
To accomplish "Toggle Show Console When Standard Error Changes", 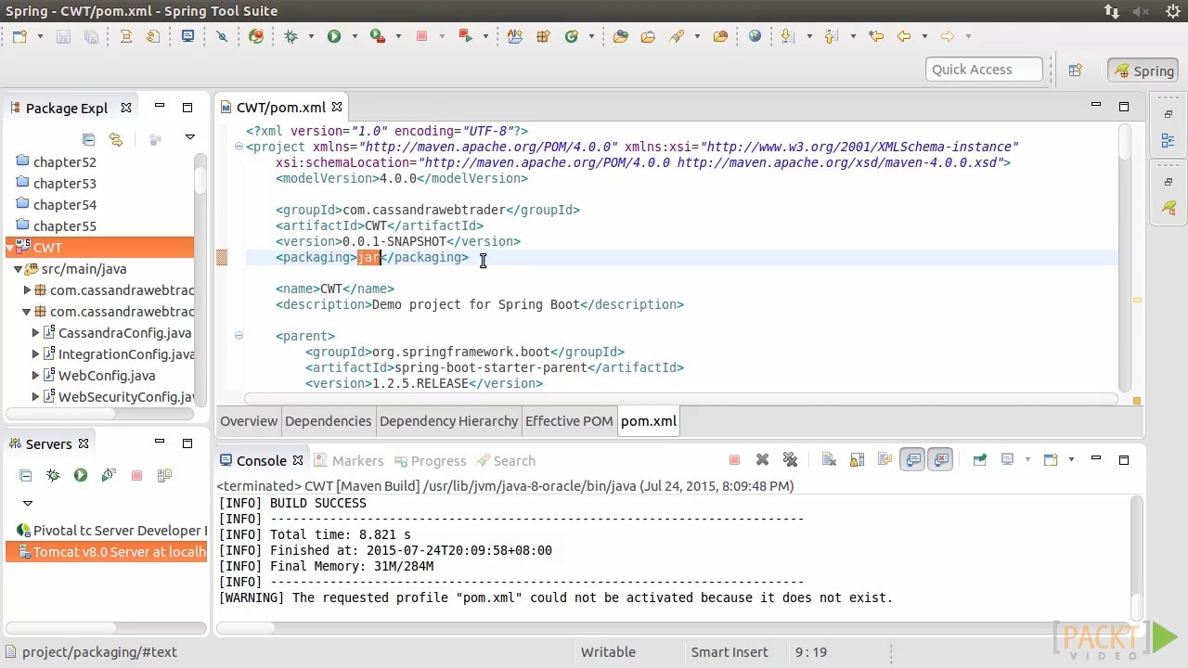I will coord(941,459).
